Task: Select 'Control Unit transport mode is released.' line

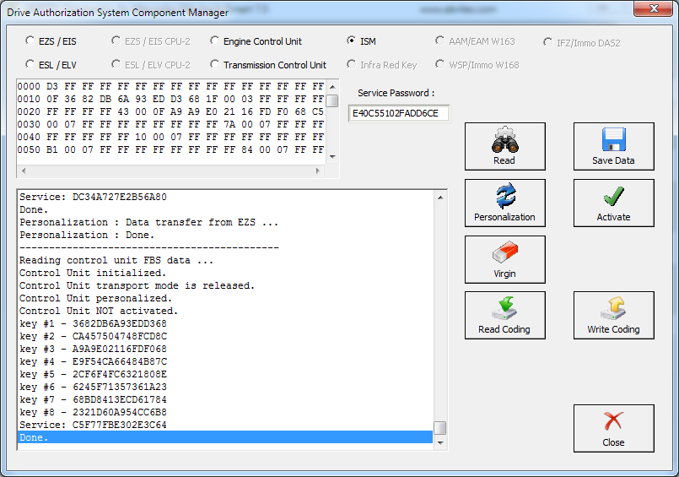Action: (x=225, y=285)
